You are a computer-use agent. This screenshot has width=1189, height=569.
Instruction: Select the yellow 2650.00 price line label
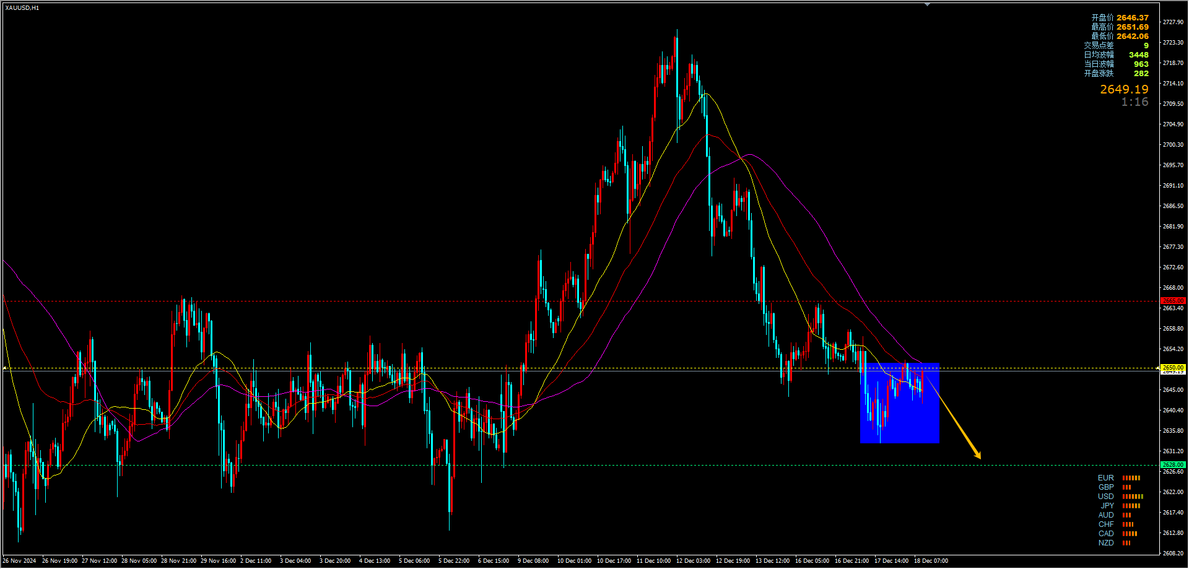point(1173,367)
